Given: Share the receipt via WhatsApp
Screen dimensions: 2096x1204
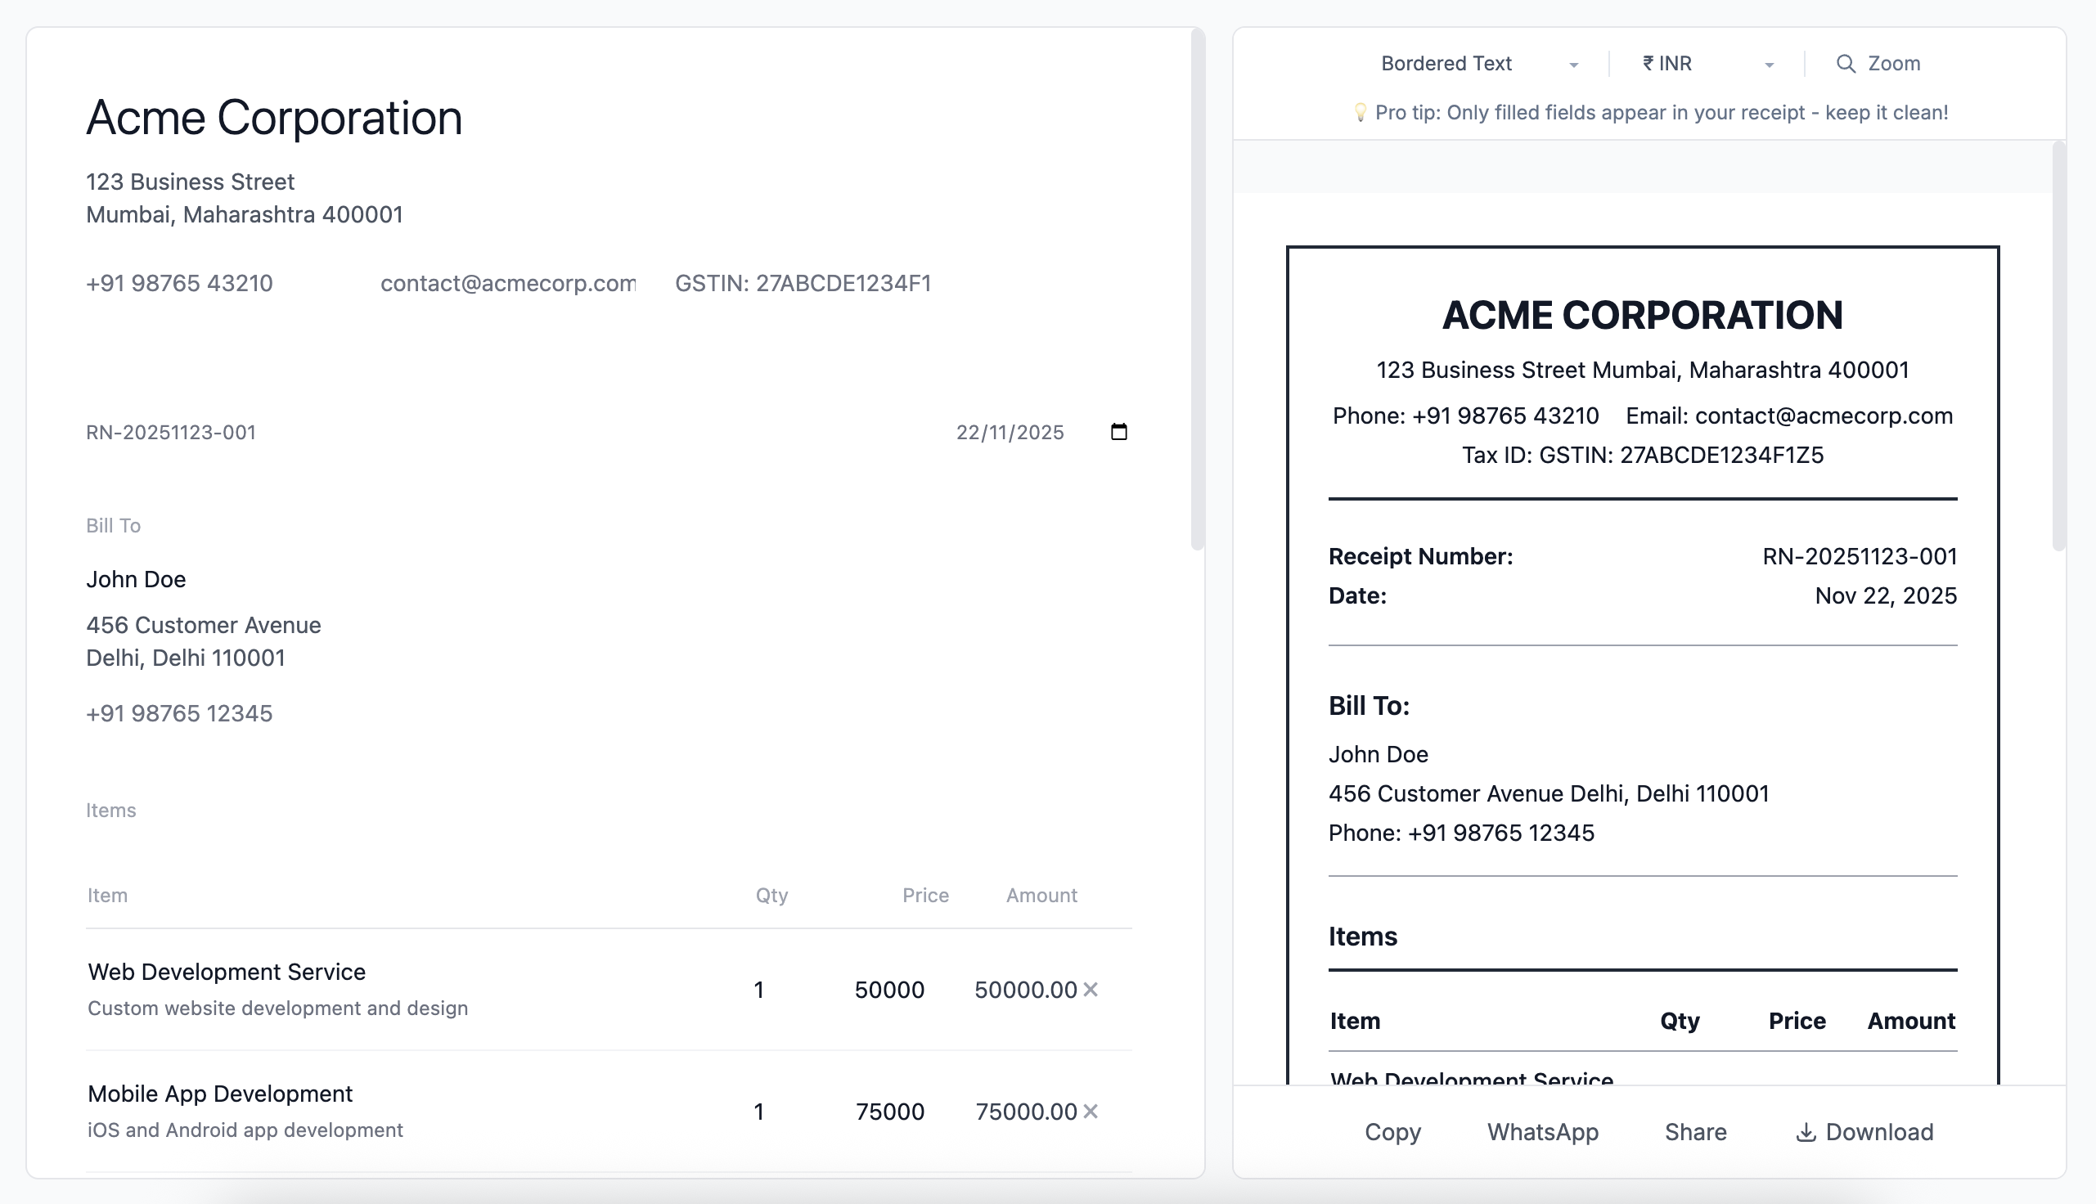Looking at the screenshot, I should [x=1543, y=1132].
